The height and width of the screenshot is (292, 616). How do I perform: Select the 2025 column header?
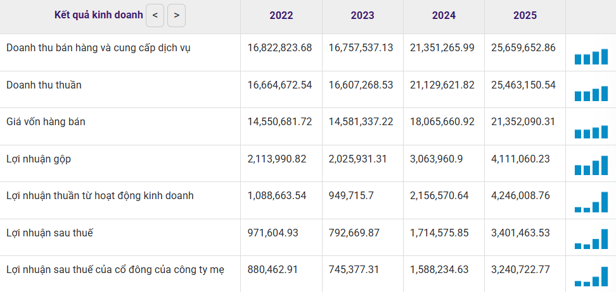525,16
